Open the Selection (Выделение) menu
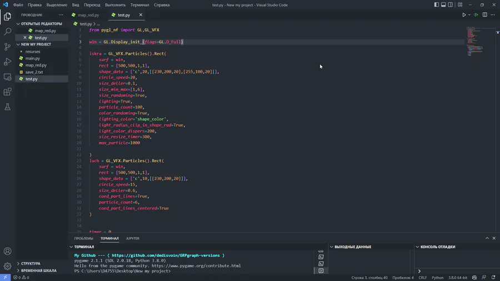Image resolution: width=500 pixels, height=281 pixels. coord(57,5)
